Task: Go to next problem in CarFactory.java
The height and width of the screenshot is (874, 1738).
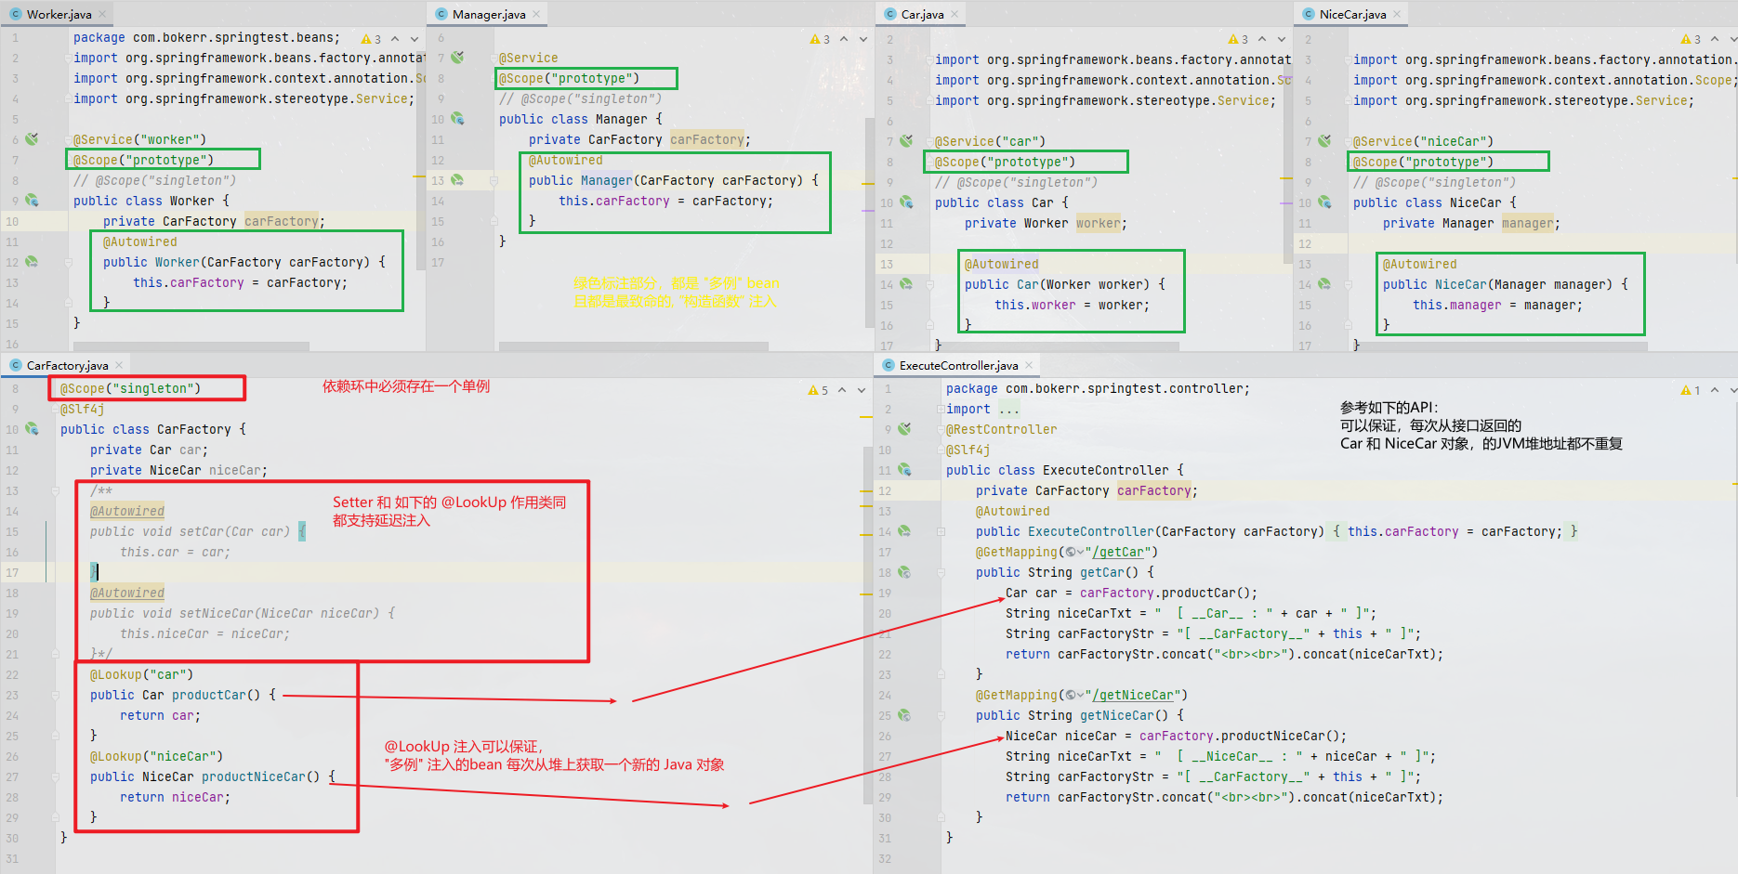Action: [x=862, y=390]
